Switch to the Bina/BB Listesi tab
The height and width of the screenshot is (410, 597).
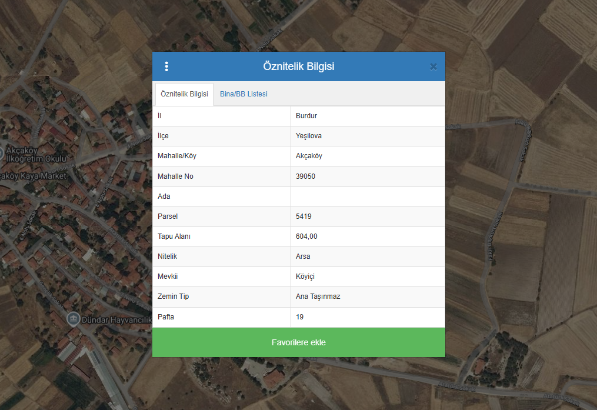coord(244,94)
